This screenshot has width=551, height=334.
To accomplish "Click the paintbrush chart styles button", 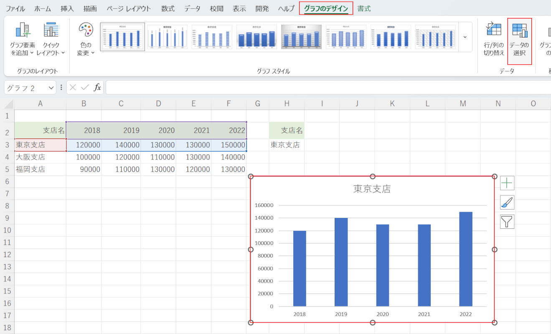I will (507, 202).
